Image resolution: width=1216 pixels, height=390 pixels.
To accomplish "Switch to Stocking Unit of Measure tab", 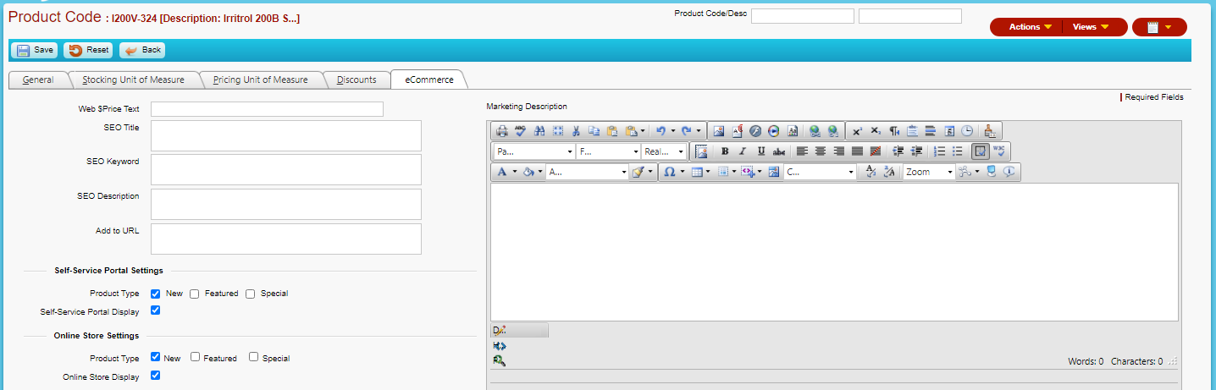I will point(133,80).
